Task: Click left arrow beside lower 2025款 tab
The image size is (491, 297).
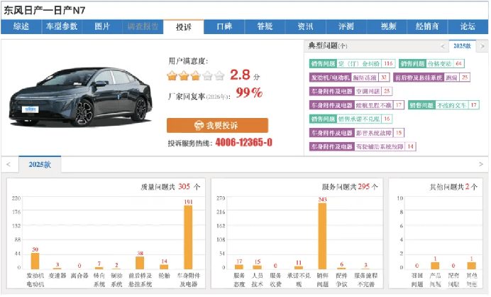Action: (x=8, y=164)
